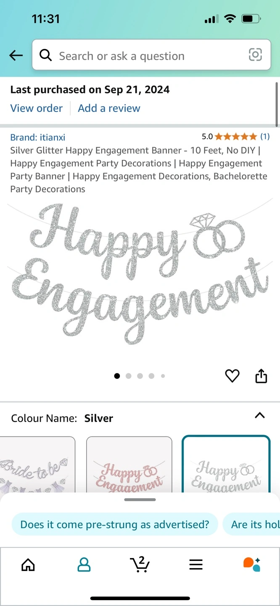This screenshot has height=606, width=280.
Task: Share product using share icon
Action: [x=261, y=376]
